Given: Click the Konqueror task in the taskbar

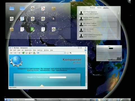Looking at the screenshot, I should click(22, 100).
